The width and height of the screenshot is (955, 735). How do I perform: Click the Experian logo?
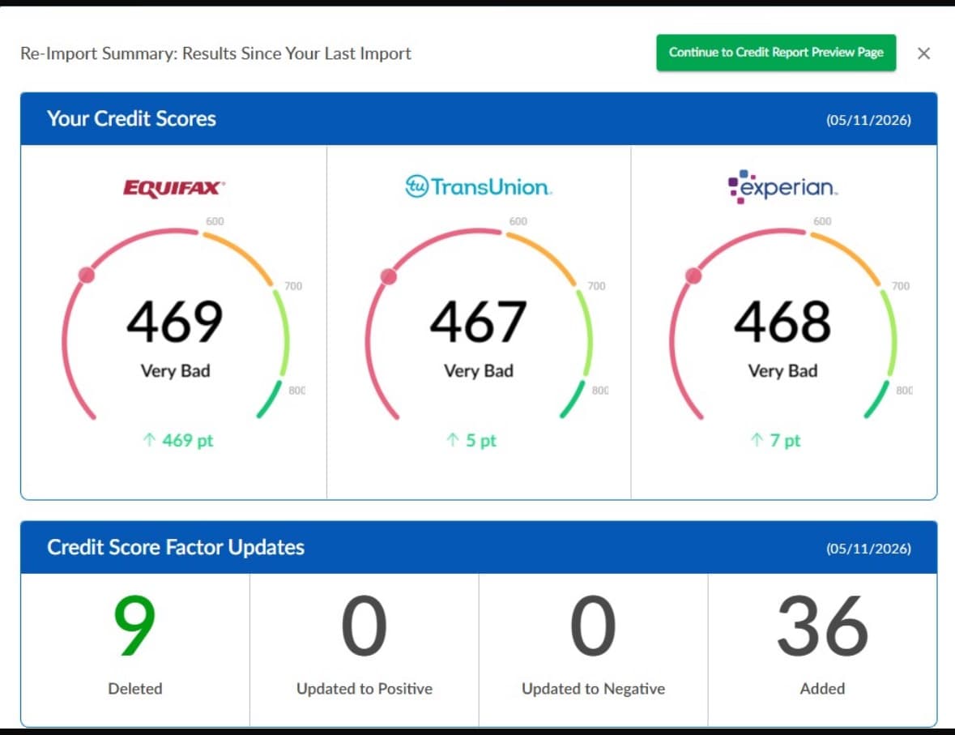click(x=782, y=186)
